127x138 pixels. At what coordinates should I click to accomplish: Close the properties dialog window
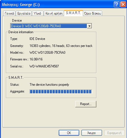(x=123, y=4)
